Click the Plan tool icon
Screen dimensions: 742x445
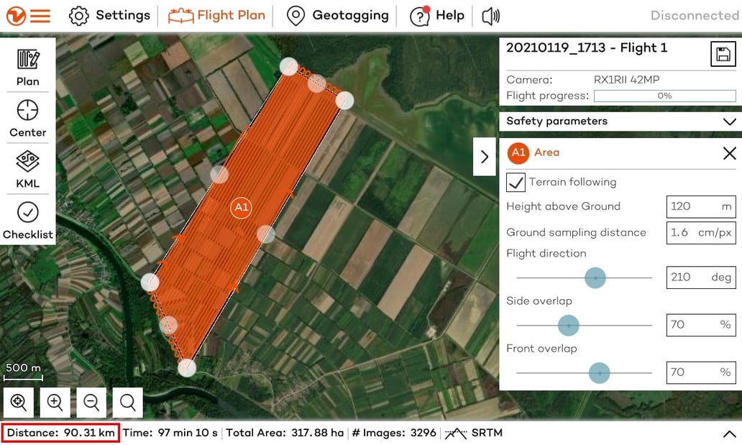point(28,65)
